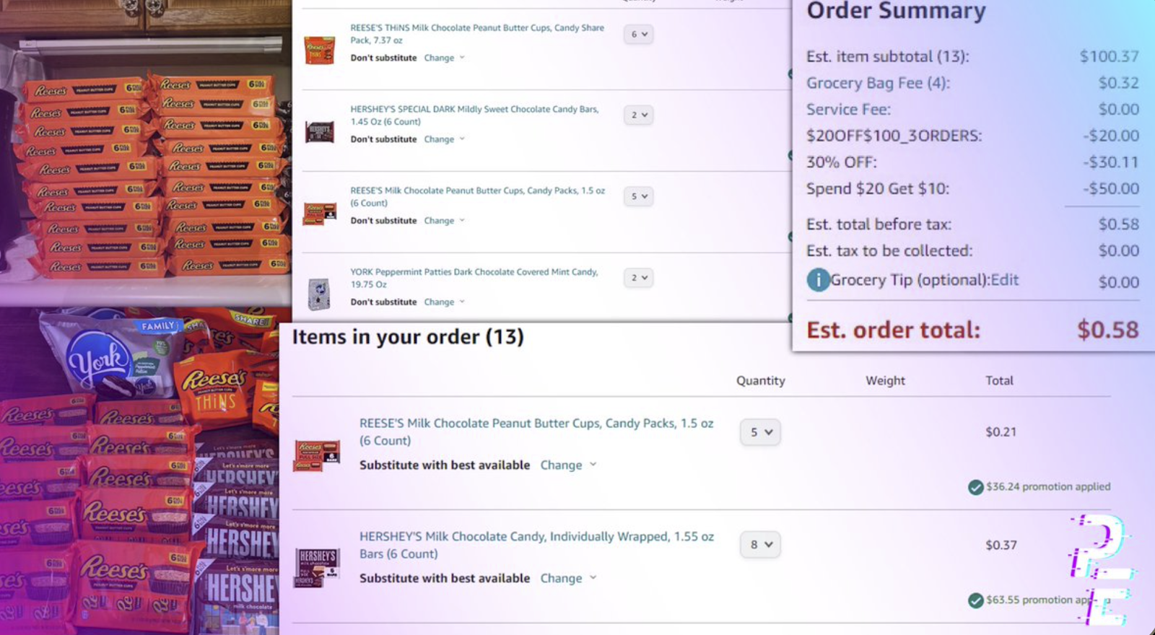Click the green checkmark beside $63.55 promotion
The image size is (1155, 635).
coord(975,600)
